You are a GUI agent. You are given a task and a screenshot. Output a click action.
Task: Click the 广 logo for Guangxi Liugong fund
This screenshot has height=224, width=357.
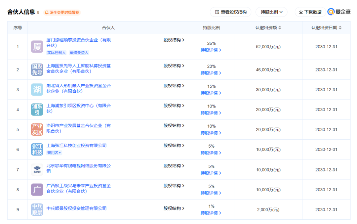[x=37, y=190]
